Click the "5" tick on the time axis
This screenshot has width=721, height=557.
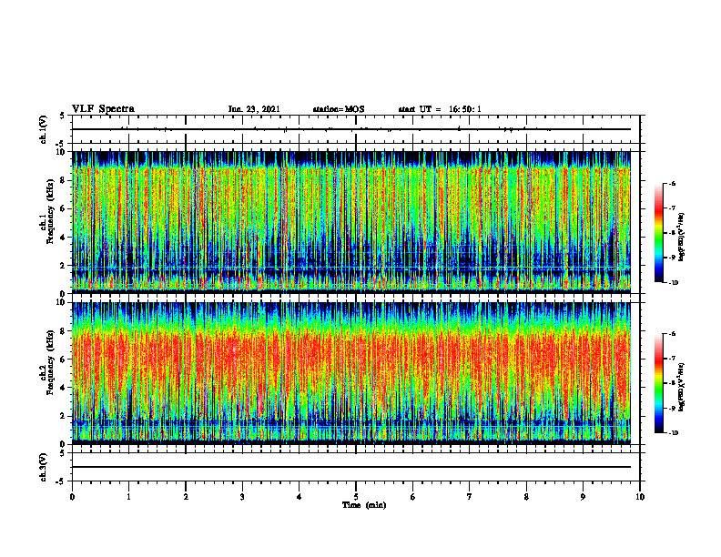pyautogui.click(x=356, y=497)
